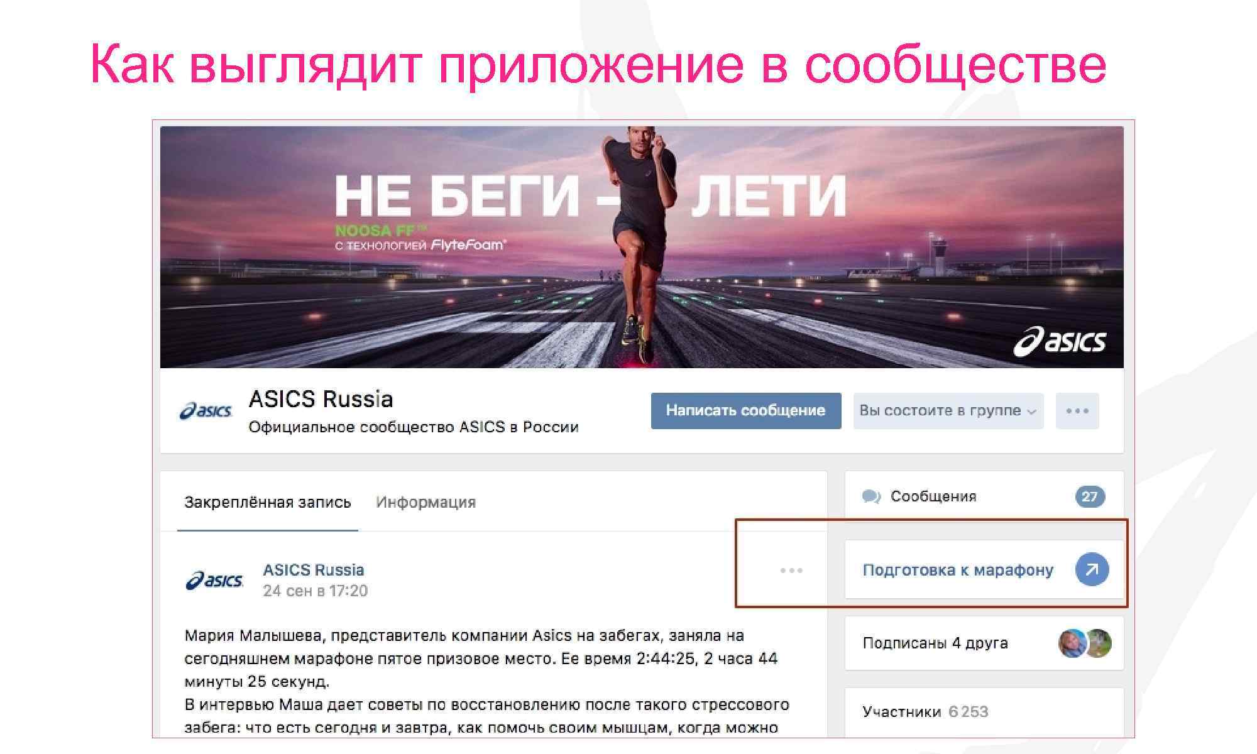Screen dimensions: 1257x754
Task: Open the post timestamp '24 сен в 17:20'
Action: pos(316,591)
